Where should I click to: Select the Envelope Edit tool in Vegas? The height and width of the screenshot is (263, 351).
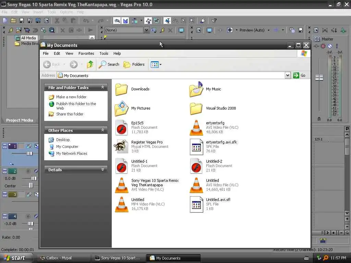point(175,21)
